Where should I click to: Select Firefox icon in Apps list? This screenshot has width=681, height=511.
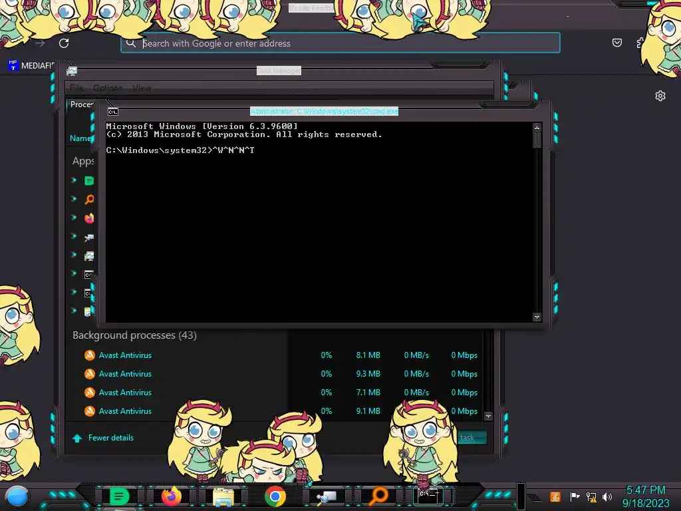coord(89,218)
